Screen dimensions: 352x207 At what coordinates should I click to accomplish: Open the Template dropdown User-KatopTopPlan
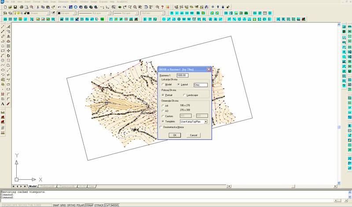click(x=193, y=121)
